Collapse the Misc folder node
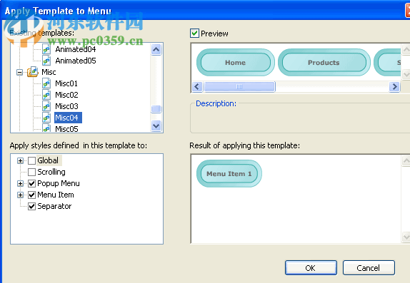This screenshot has width=410, height=283. click(x=19, y=72)
